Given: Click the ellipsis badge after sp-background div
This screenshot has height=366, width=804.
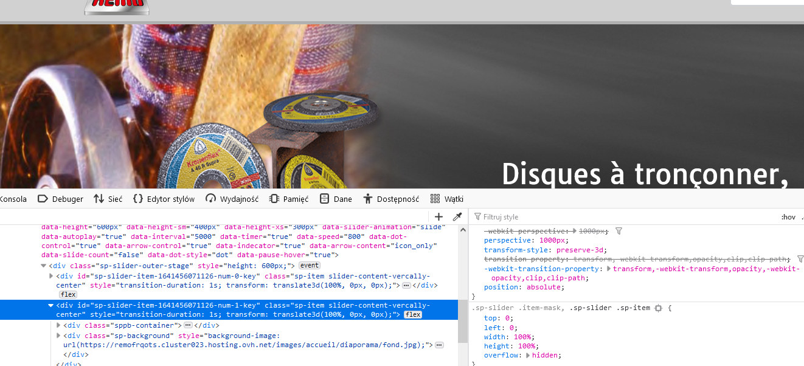Looking at the screenshot, I should click(439, 345).
